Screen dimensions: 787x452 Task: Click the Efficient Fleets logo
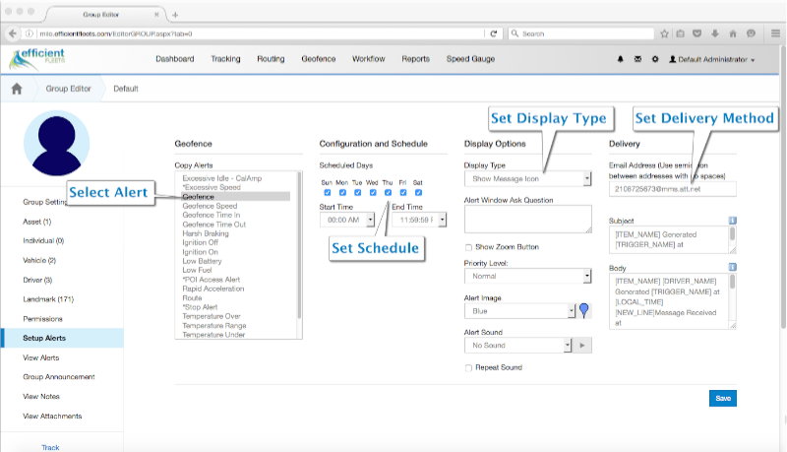pos(37,59)
